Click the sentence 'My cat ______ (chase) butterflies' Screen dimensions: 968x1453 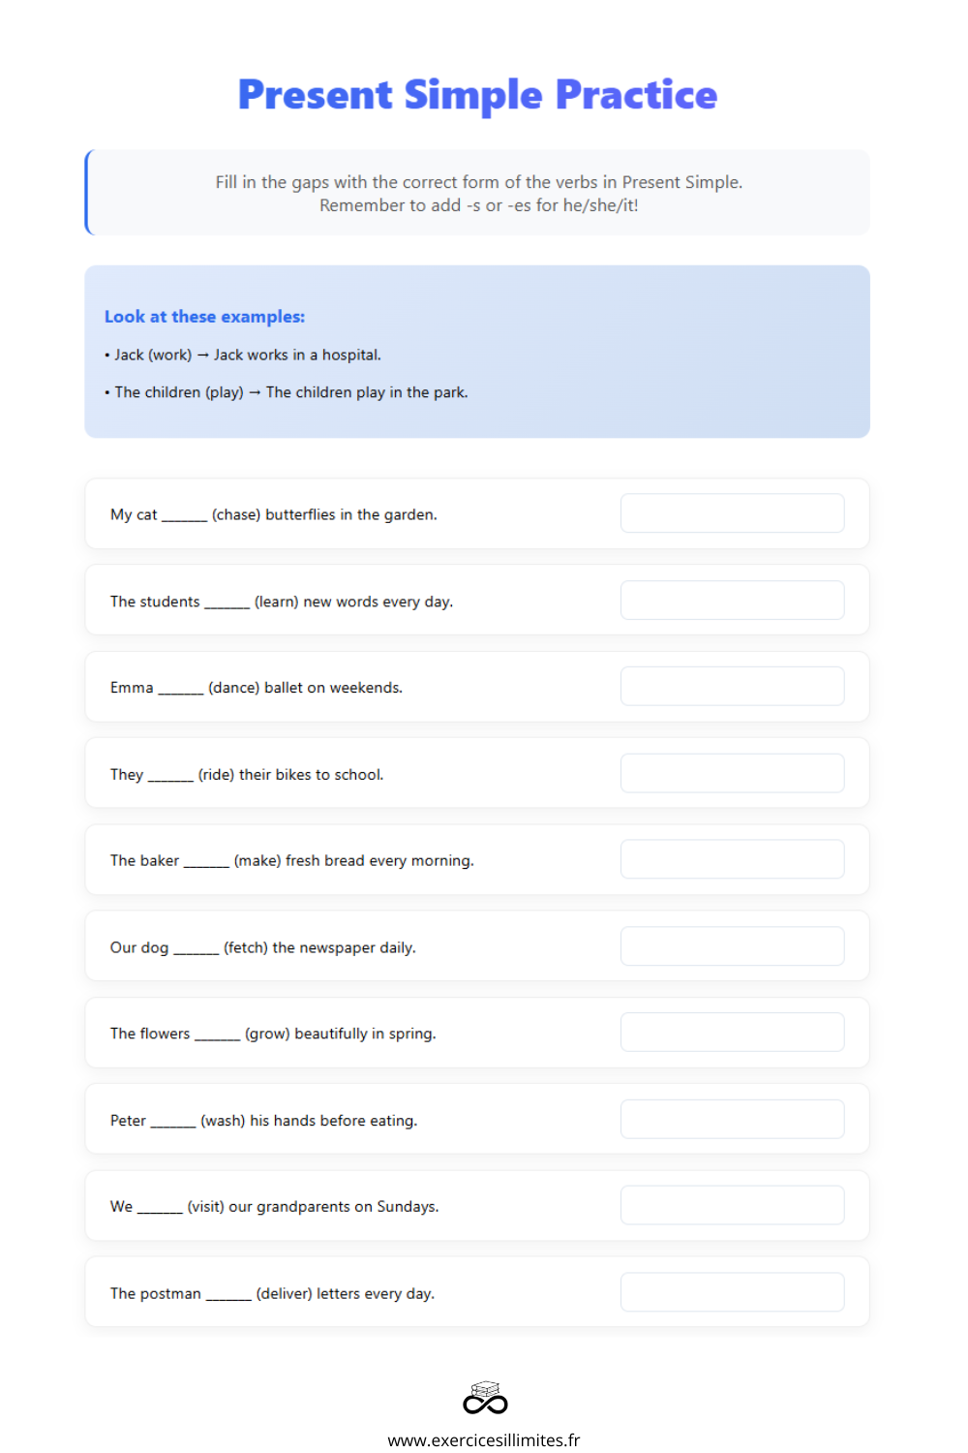(274, 514)
